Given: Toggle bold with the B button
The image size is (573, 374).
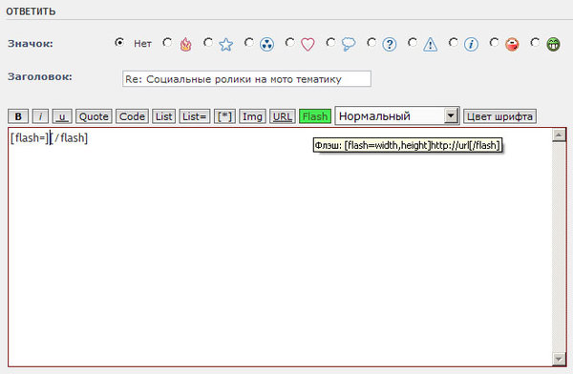Looking at the screenshot, I should point(18,116).
